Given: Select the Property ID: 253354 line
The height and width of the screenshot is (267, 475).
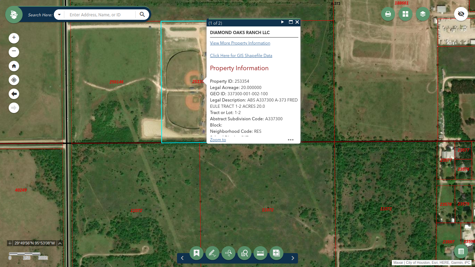Looking at the screenshot, I should pyautogui.click(x=230, y=81).
